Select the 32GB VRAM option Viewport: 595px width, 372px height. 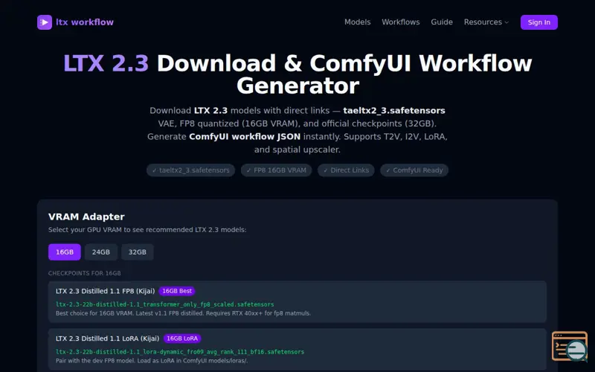[x=138, y=252]
